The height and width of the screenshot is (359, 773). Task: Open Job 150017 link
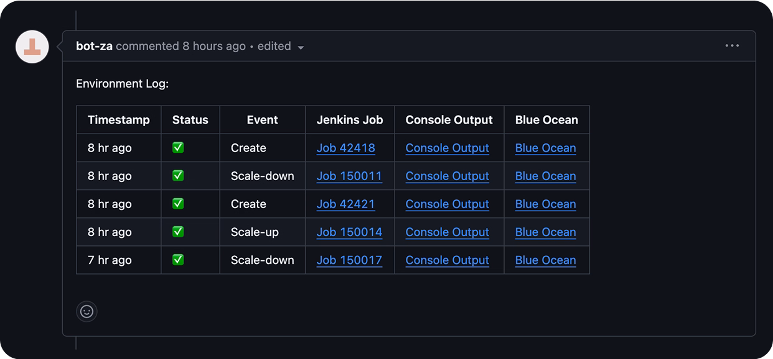[349, 260]
